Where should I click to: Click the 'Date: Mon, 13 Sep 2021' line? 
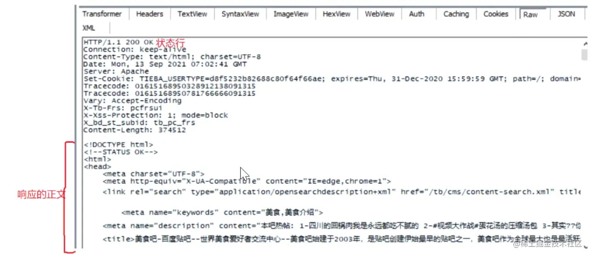pos(165,64)
